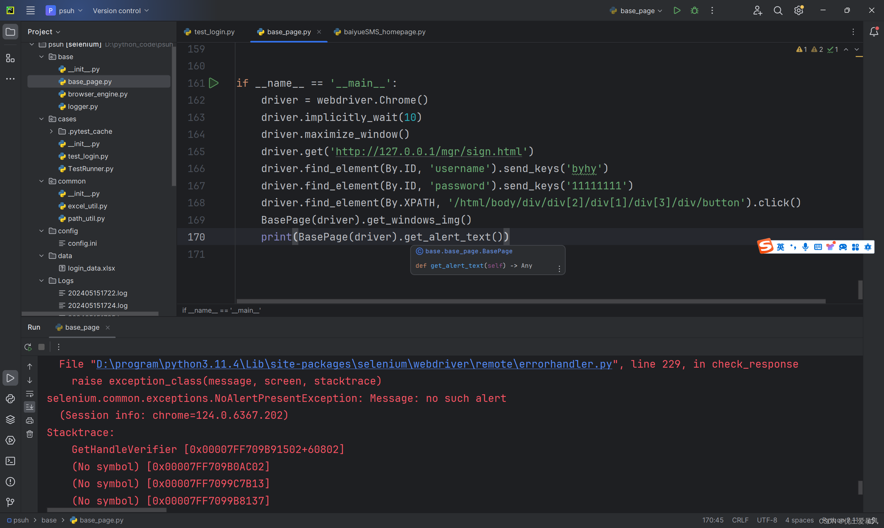
Task: Switch to test_login.py editor tab
Action: [209, 32]
